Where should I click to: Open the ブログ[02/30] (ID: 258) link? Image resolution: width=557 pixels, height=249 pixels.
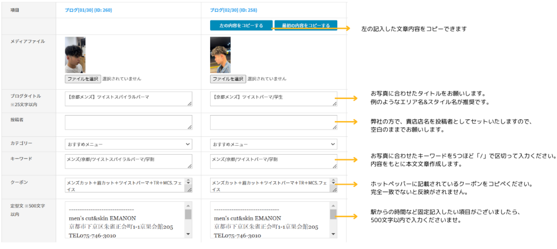[233, 10]
